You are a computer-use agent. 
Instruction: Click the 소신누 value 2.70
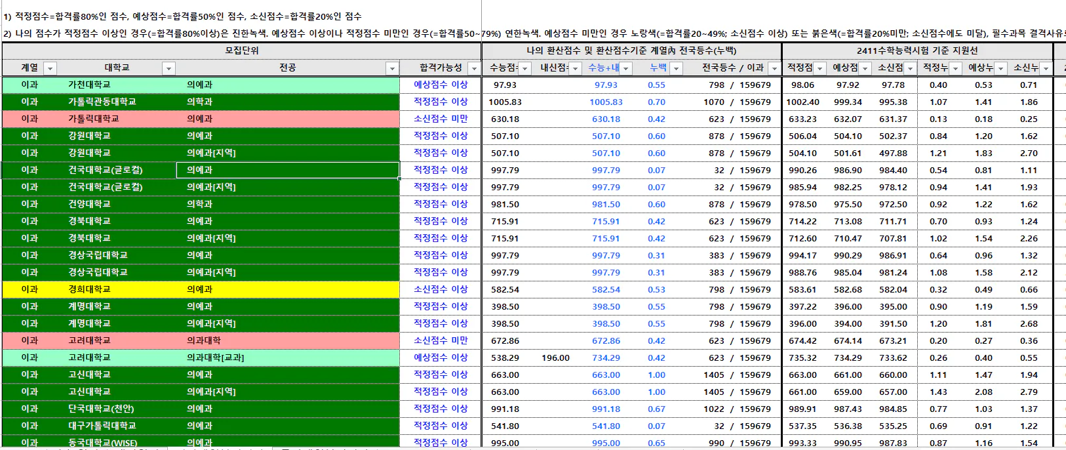pyautogui.click(x=1029, y=153)
